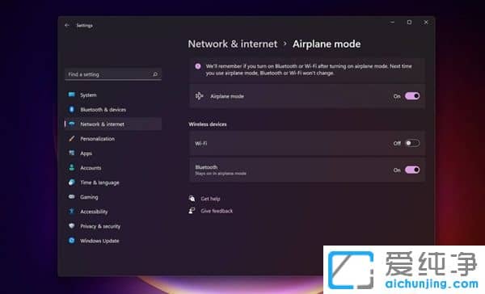The image size is (485, 294).
Task: Select Network & internet in sidebar
Action: 113,124
